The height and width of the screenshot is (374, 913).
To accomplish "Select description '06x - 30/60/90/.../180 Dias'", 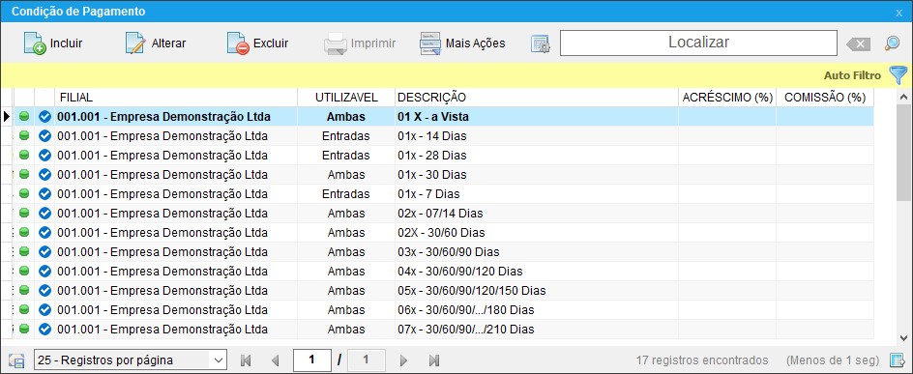I will coord(466,310).
